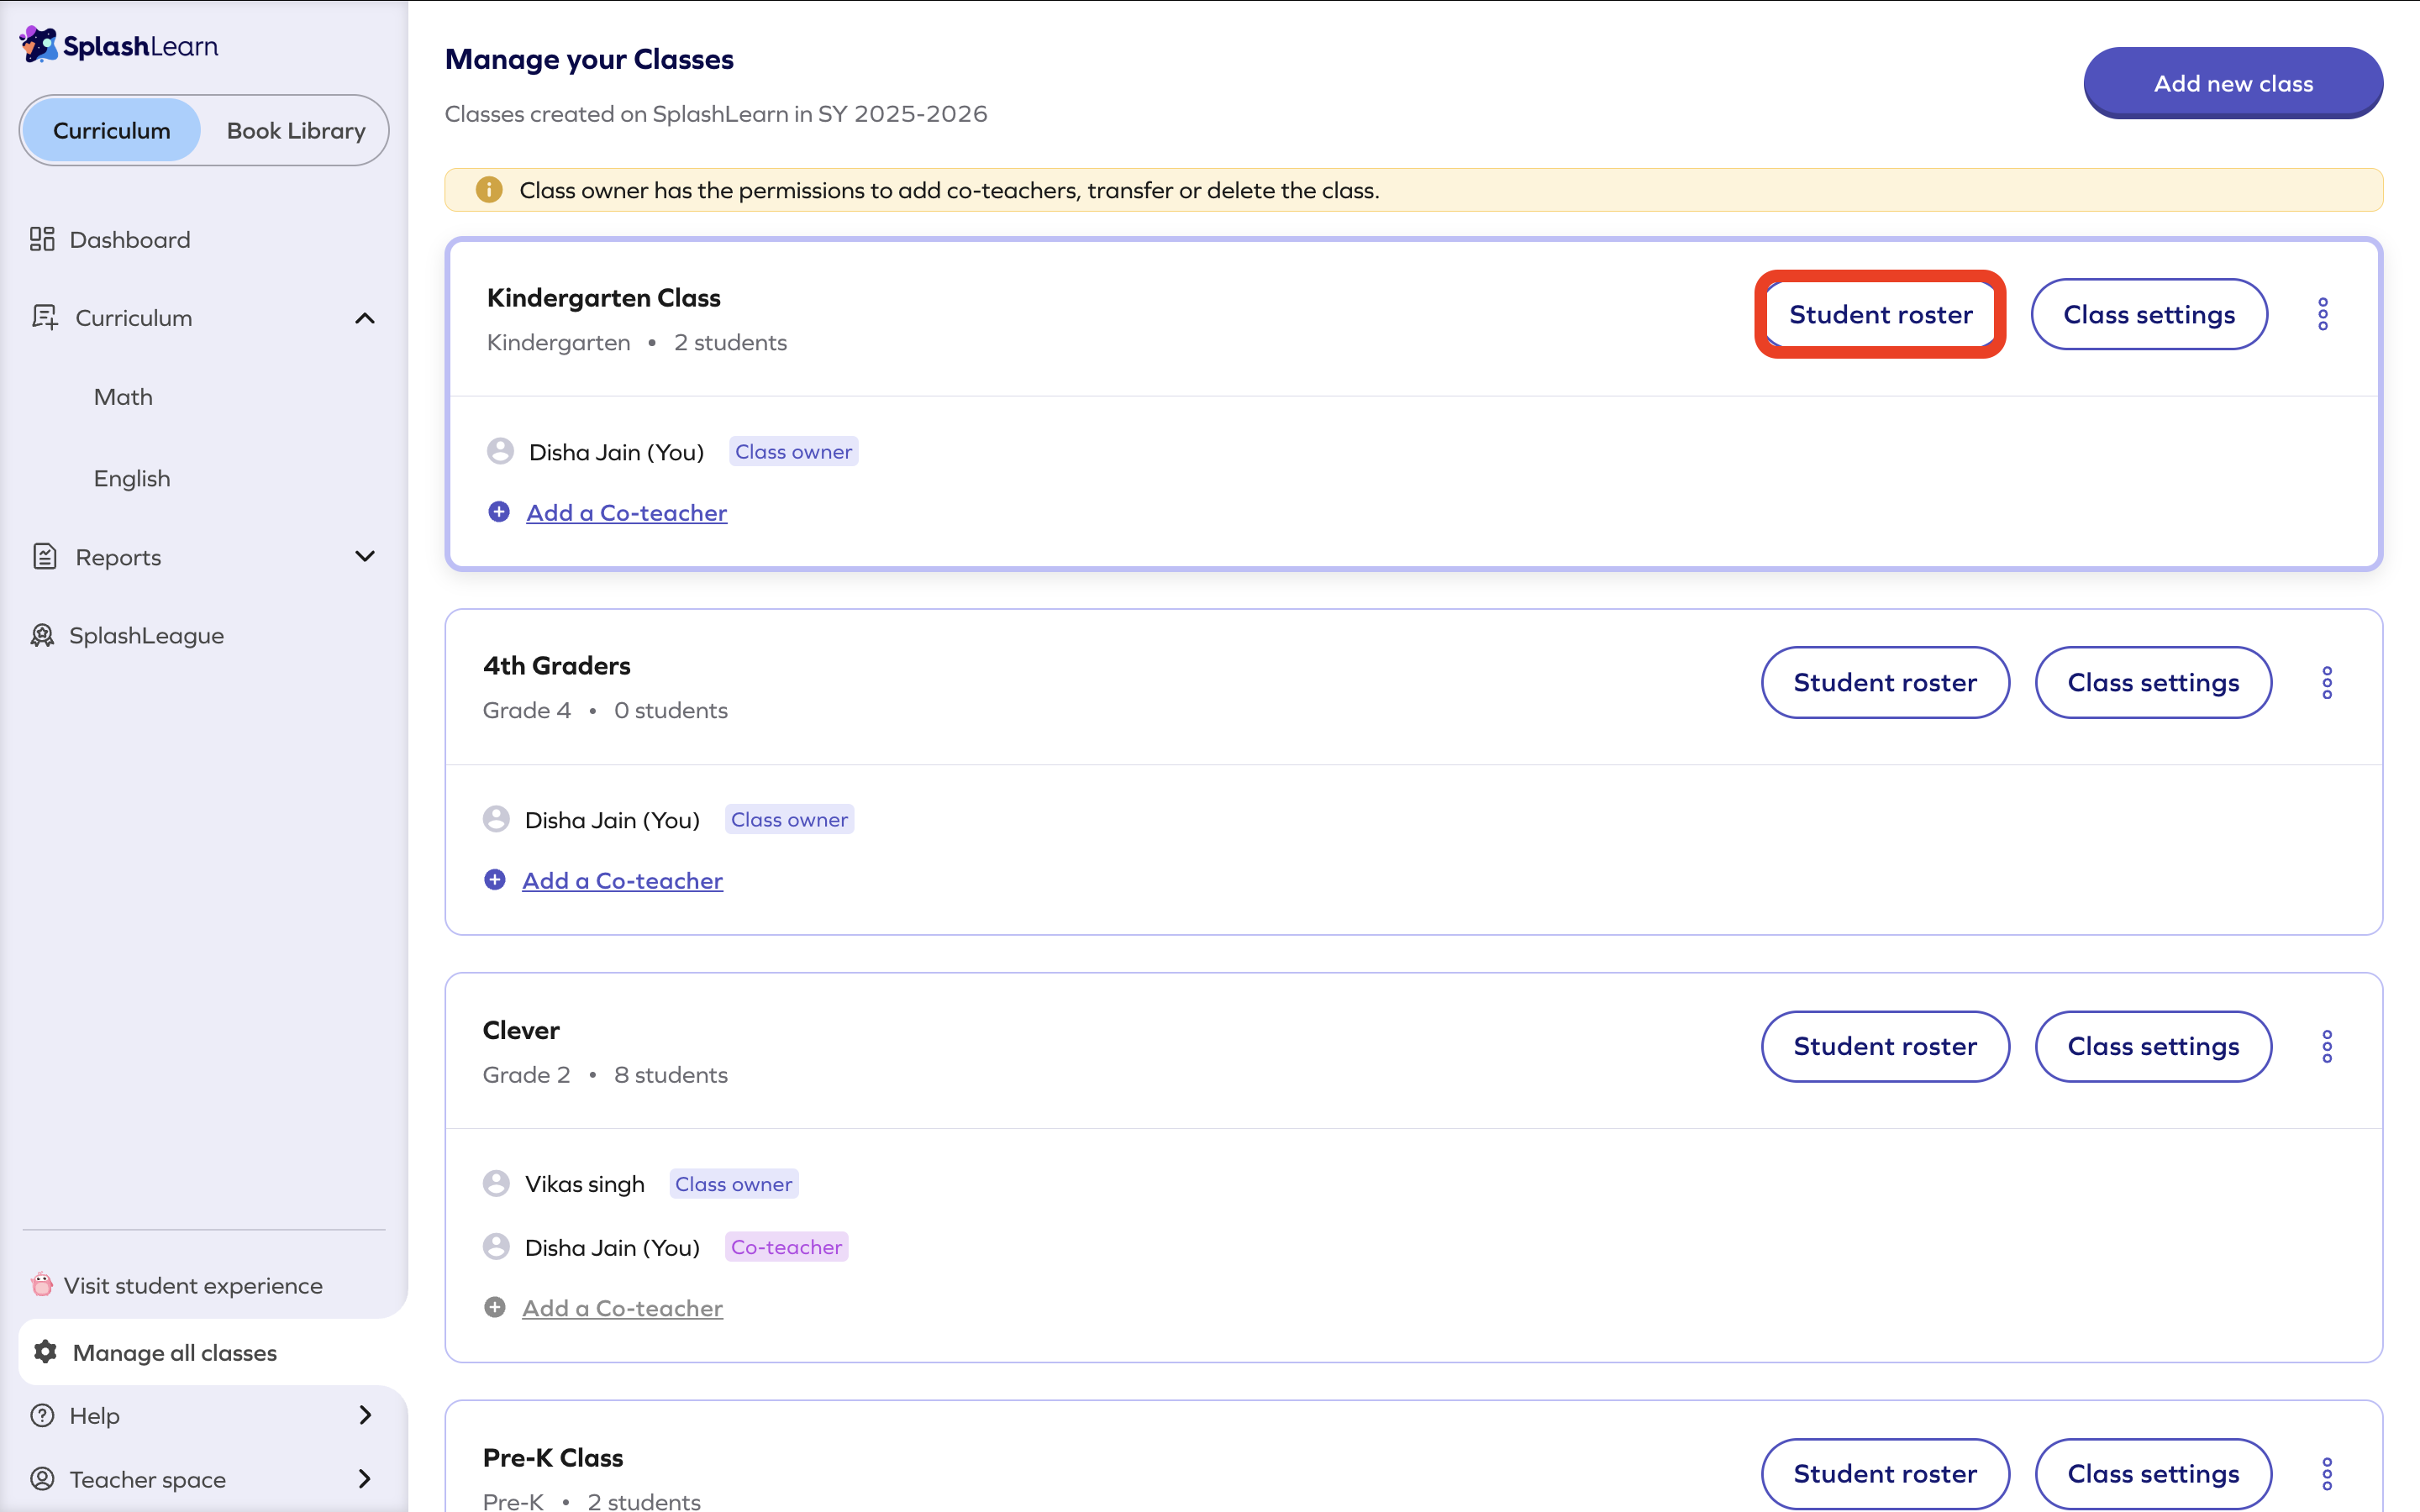Click the Co-teacher badge in Clever class
The width and height of the screenshot is (2420, 1512).
pos(787,1246)
